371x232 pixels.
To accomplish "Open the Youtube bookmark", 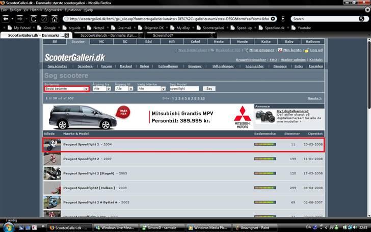I will (301, 28).
